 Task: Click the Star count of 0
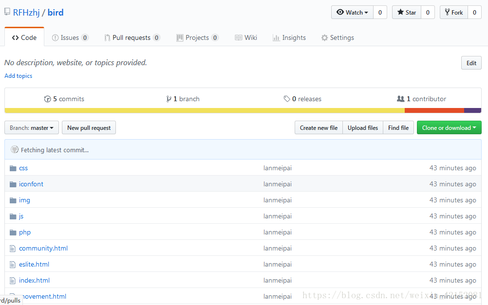pyautogui.click(x=428, y=13)
